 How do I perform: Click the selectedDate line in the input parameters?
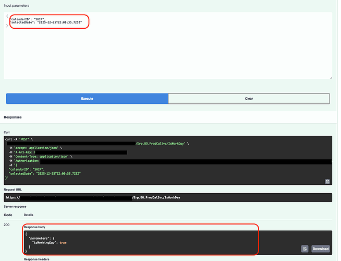pos(46,22)
